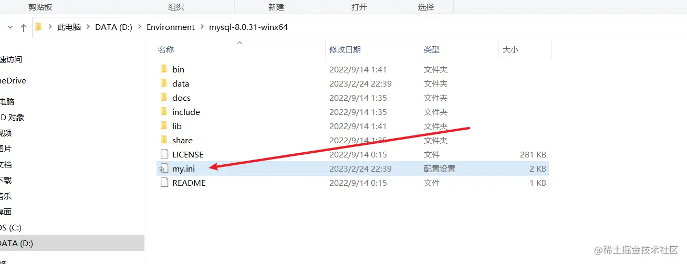Select the LICENSE file icon
This screenshot has width=687, height=264.
tap(164, 154)
